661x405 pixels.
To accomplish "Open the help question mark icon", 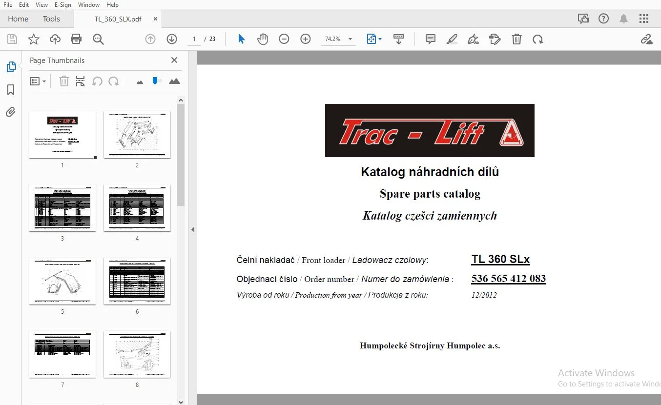I will click(604, 19).
